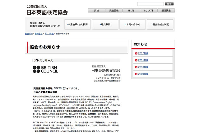Follow the 2012年度 breadcrumb link

(x=49, y=34)
